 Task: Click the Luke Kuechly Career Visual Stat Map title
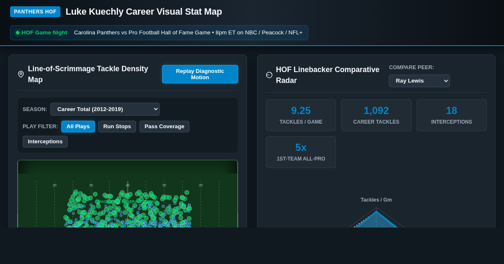coord(144,12)
